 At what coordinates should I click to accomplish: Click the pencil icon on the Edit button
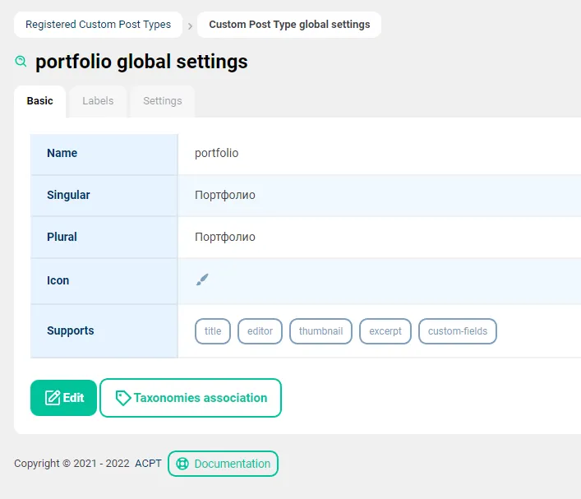(x=53, y=398)
